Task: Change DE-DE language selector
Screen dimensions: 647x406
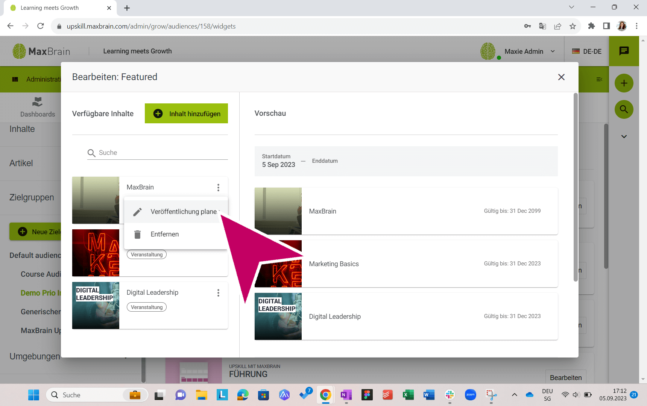Action: [x=587, y=51]
